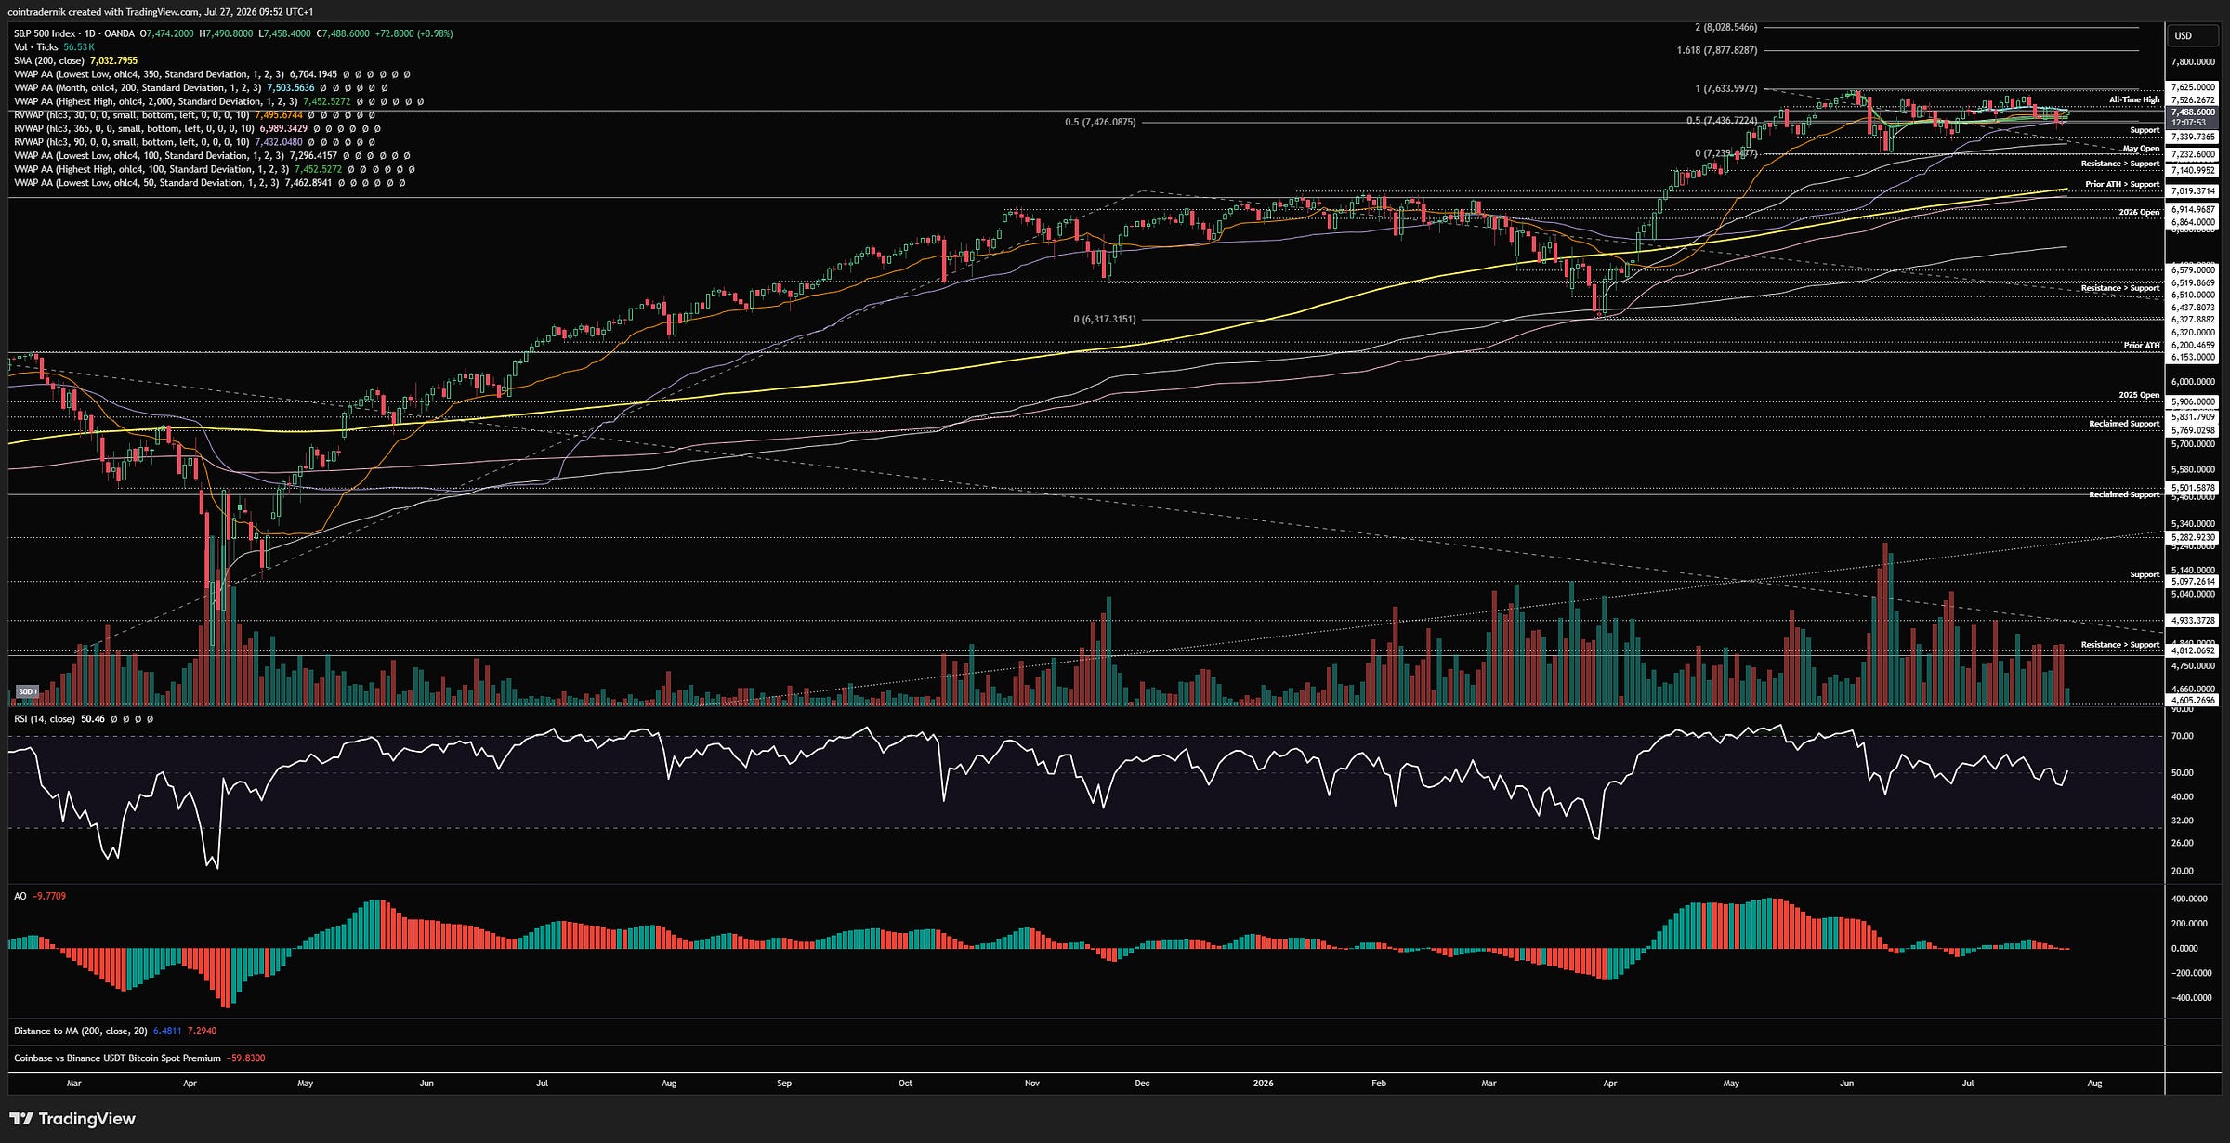The height and width of the screenshot is (1143, 2230).
Task: Click the VWAP AA Lowest Low 50 legend
Action: coord(210,183)
